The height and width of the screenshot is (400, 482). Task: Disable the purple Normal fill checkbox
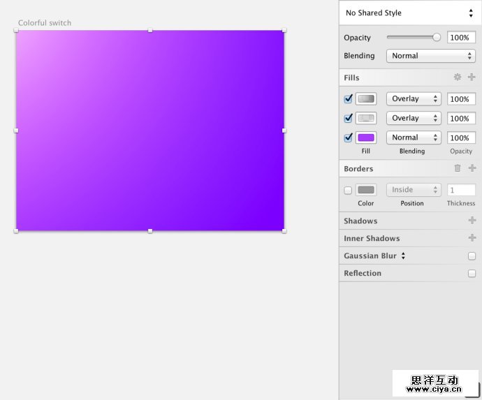tap(349, 138)
